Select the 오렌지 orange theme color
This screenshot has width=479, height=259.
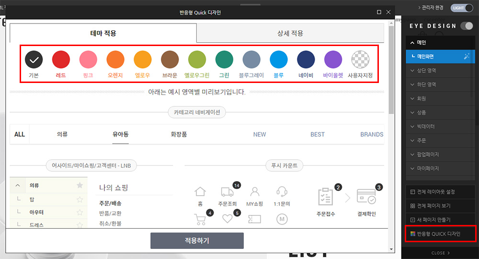point(115,59)
